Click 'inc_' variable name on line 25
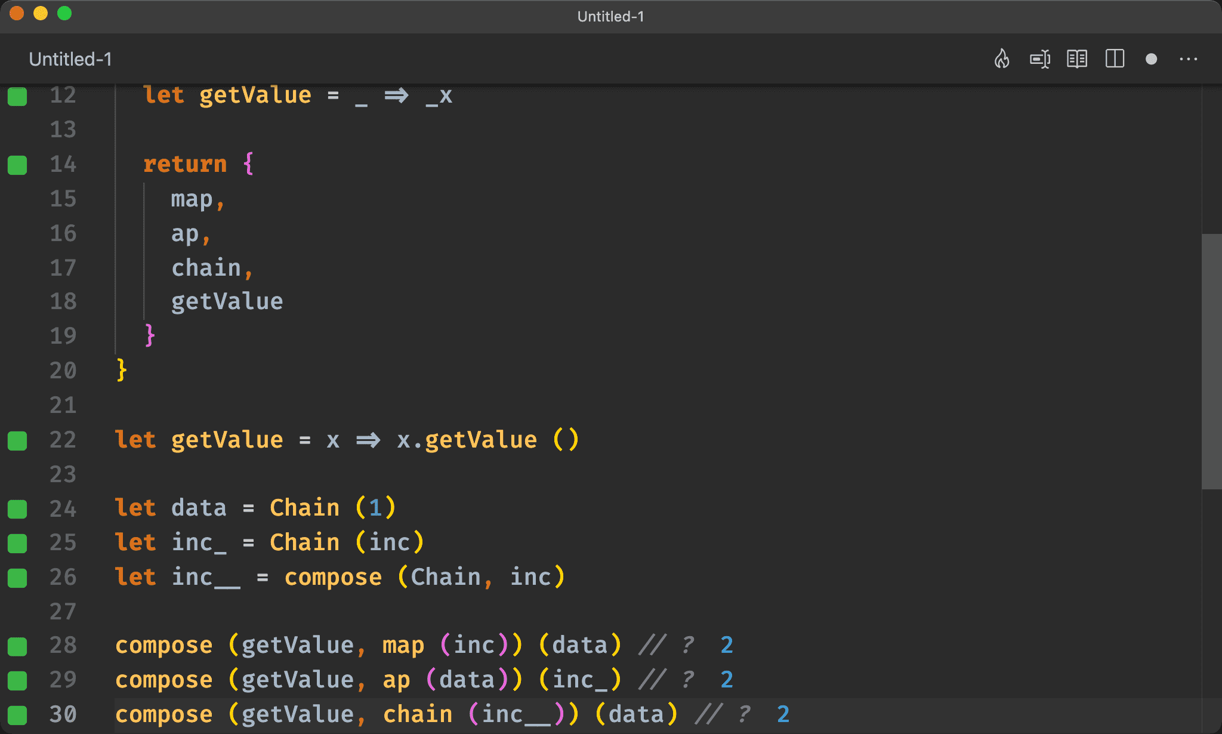Image resolution: width=1222 pixels, height=734 pixels. pyautogui.click(x=199, y=543)
